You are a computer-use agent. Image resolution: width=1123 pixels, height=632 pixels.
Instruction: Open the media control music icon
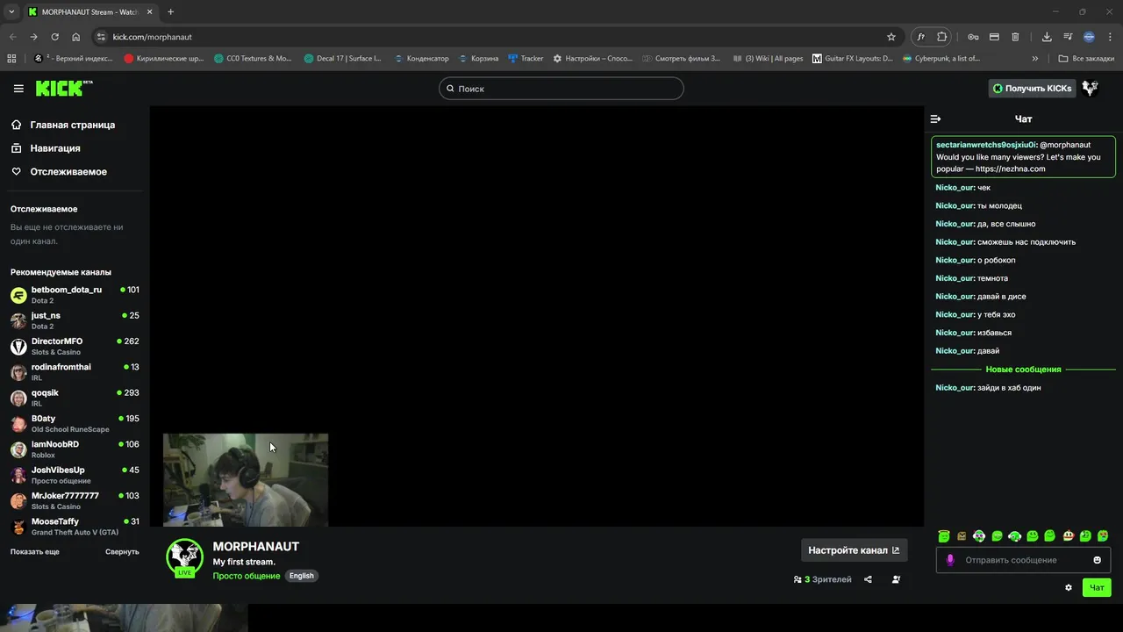tap(1068, 37)
